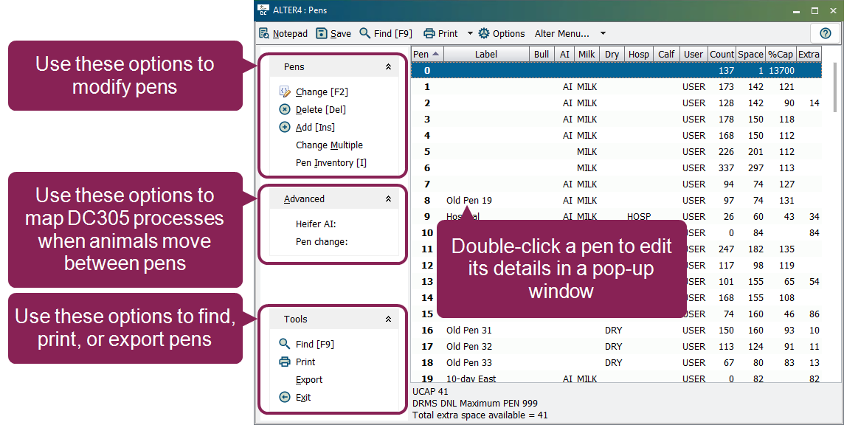Open the help question mark button
This screenshot has width=844, height=425.
point(825,33)
